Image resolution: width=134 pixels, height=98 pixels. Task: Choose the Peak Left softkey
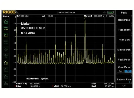point(124,40)
